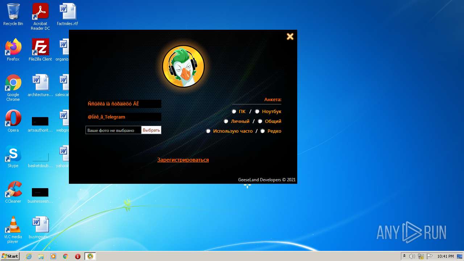Select the Редко radio option
This screenshot has width=464, height=261.
(x=262, y=131)
